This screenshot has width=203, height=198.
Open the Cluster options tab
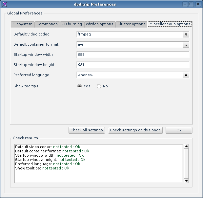pyautogui.click(x=132, y=24)
